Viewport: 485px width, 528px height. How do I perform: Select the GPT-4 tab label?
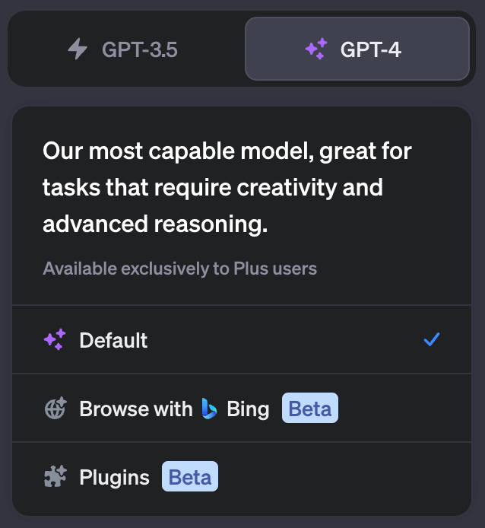(x=370, y=50)
